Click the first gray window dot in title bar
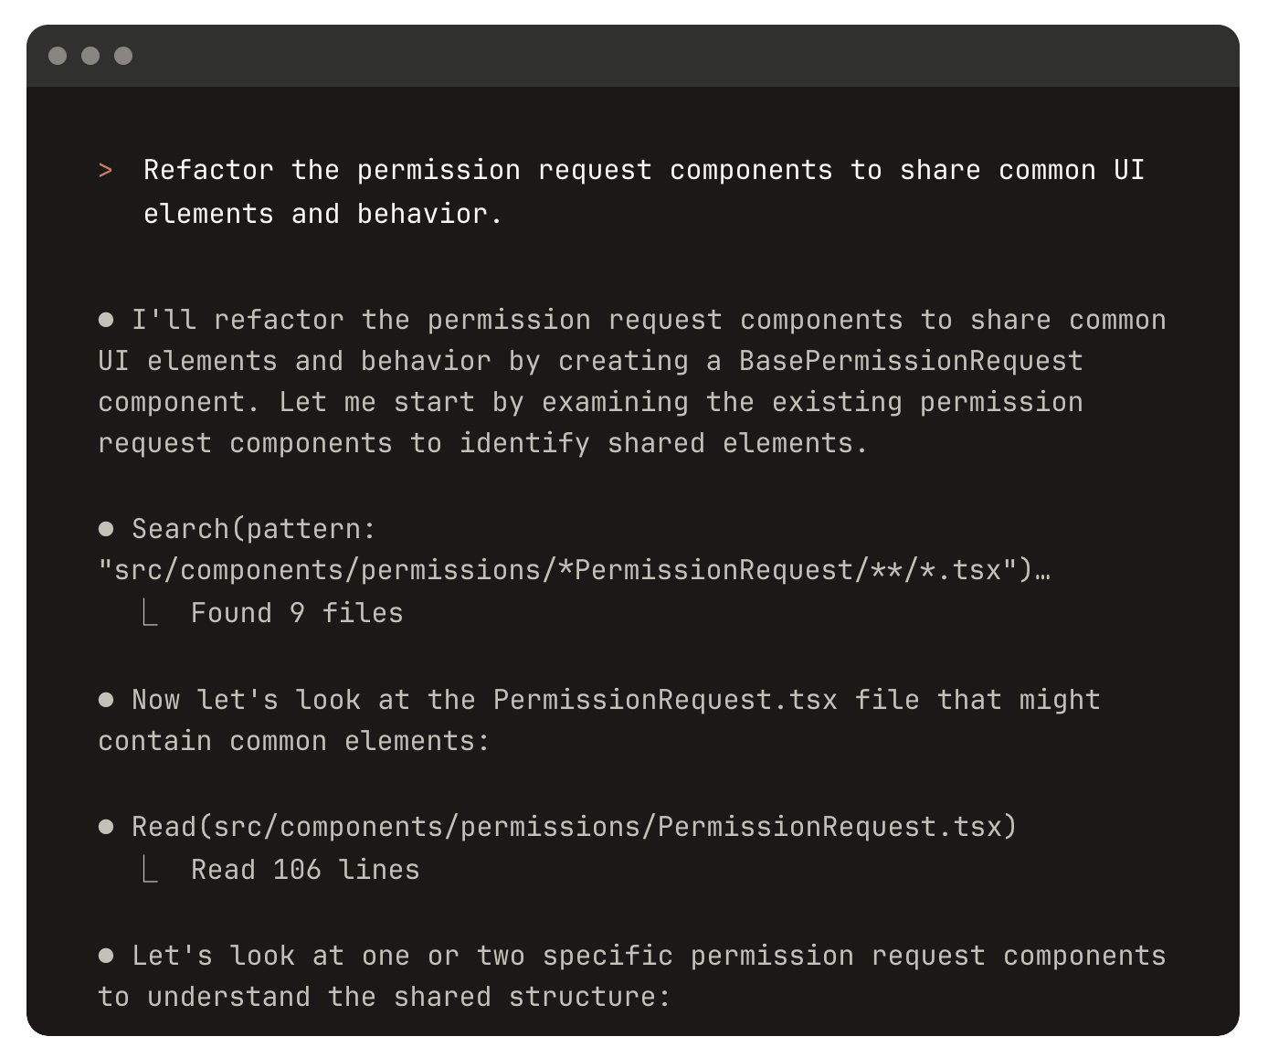 [58, 56]
